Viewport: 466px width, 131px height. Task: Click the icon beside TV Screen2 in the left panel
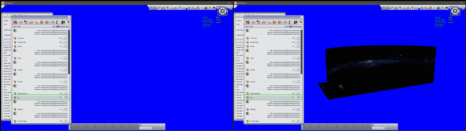(15, 38)
